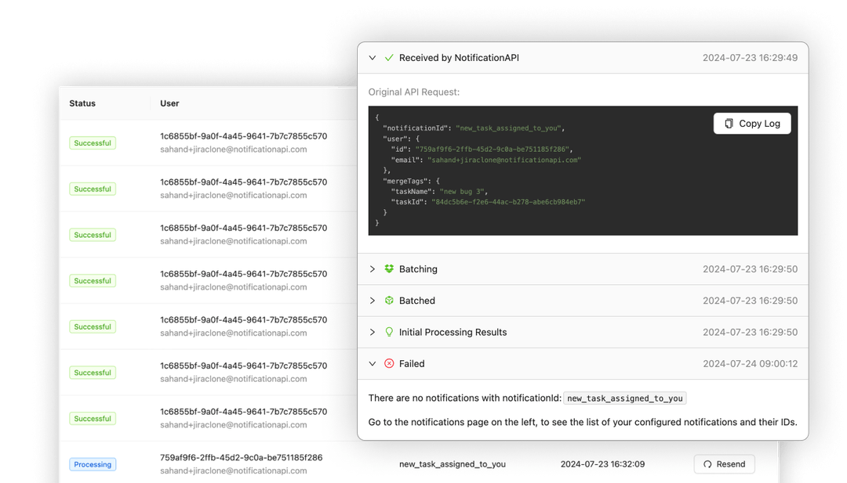Viewport: 847px width, 483px height.
Task: Click the first Successful status badge
Action: coord(93,142)
